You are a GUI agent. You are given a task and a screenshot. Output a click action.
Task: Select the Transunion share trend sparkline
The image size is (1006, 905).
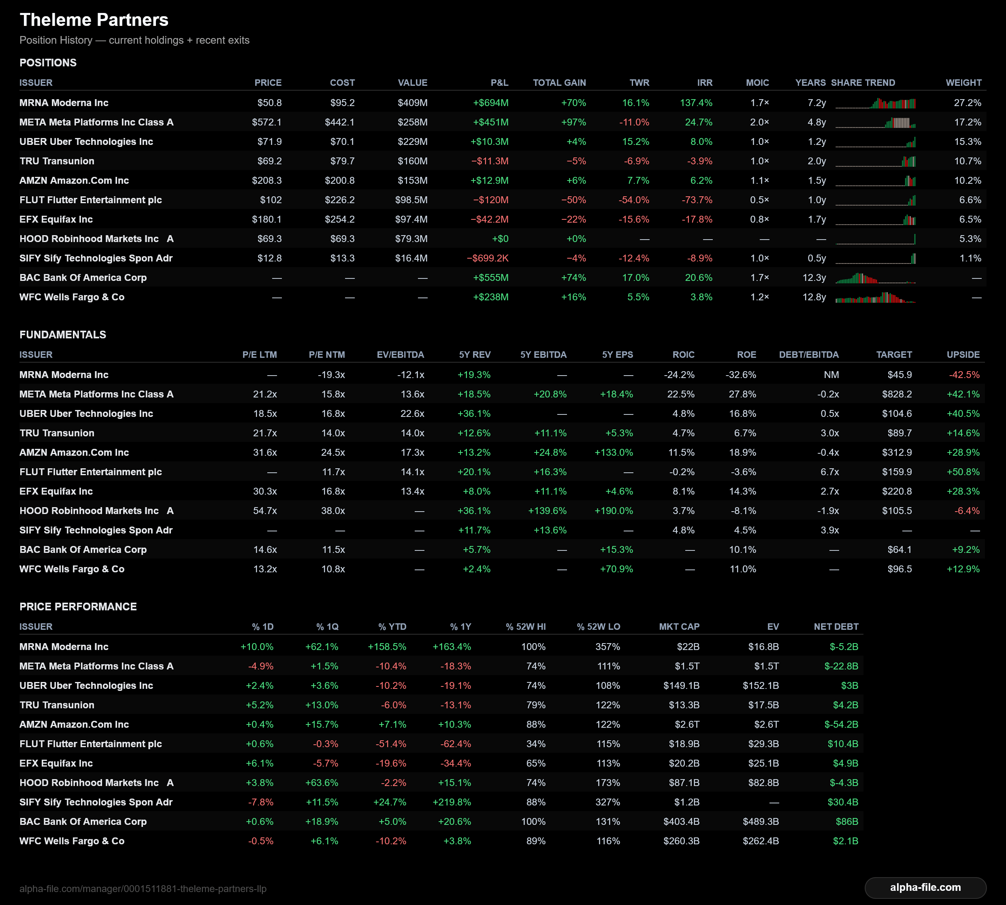pyautogui.click(x=875, y=161)
